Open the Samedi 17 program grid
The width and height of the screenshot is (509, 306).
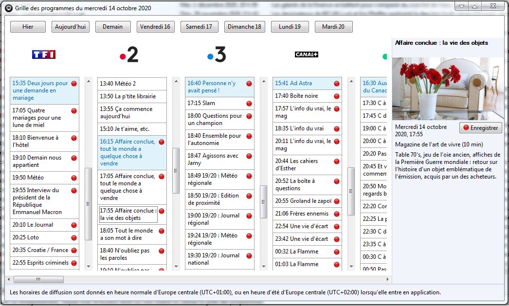[x=199, y=27]
